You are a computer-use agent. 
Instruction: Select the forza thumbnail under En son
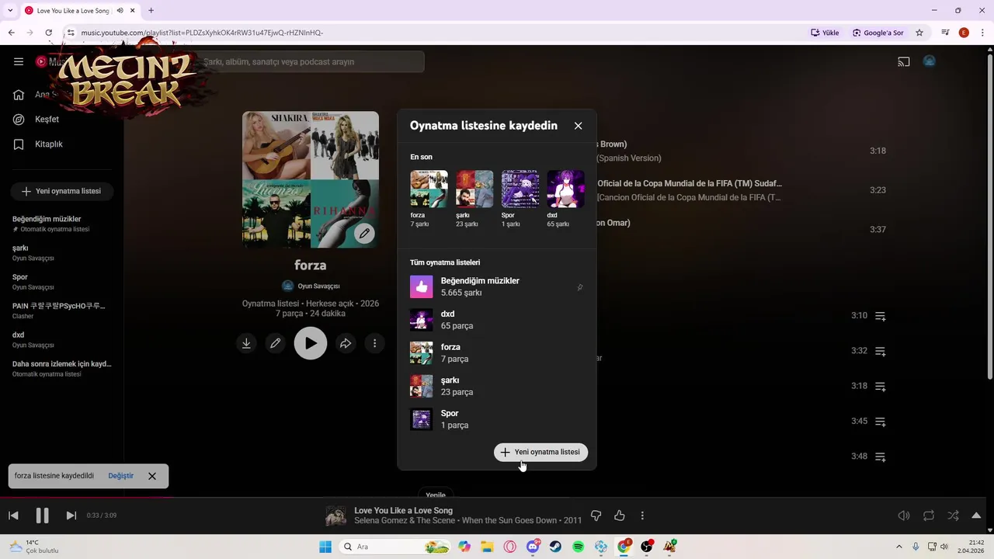coord(429,189)
